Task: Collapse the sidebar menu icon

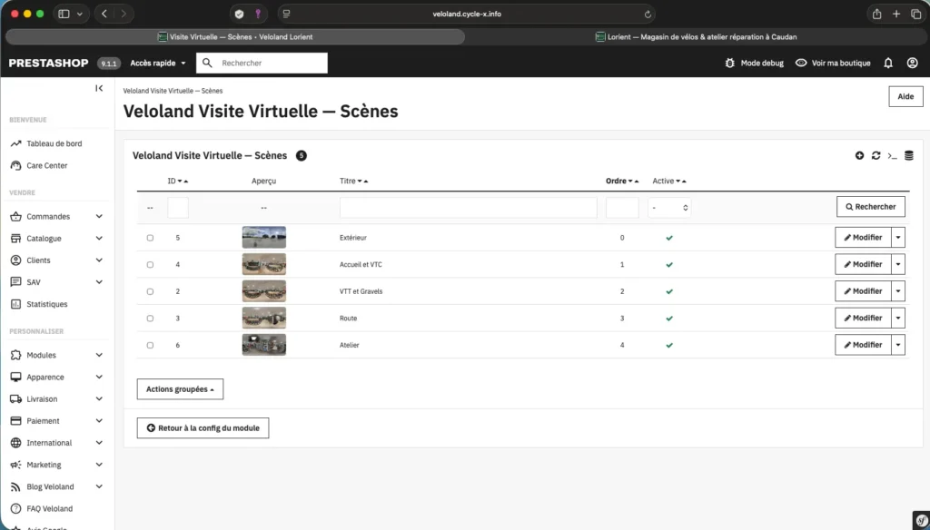Action: click(x=99, y=88)
